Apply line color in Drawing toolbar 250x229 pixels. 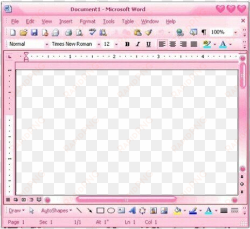tap(193, 211)
